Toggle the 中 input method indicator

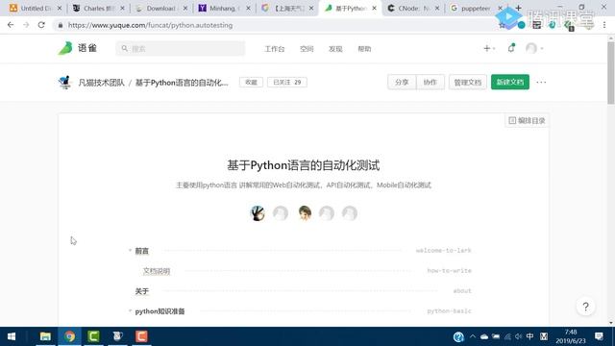pos(529,336)
